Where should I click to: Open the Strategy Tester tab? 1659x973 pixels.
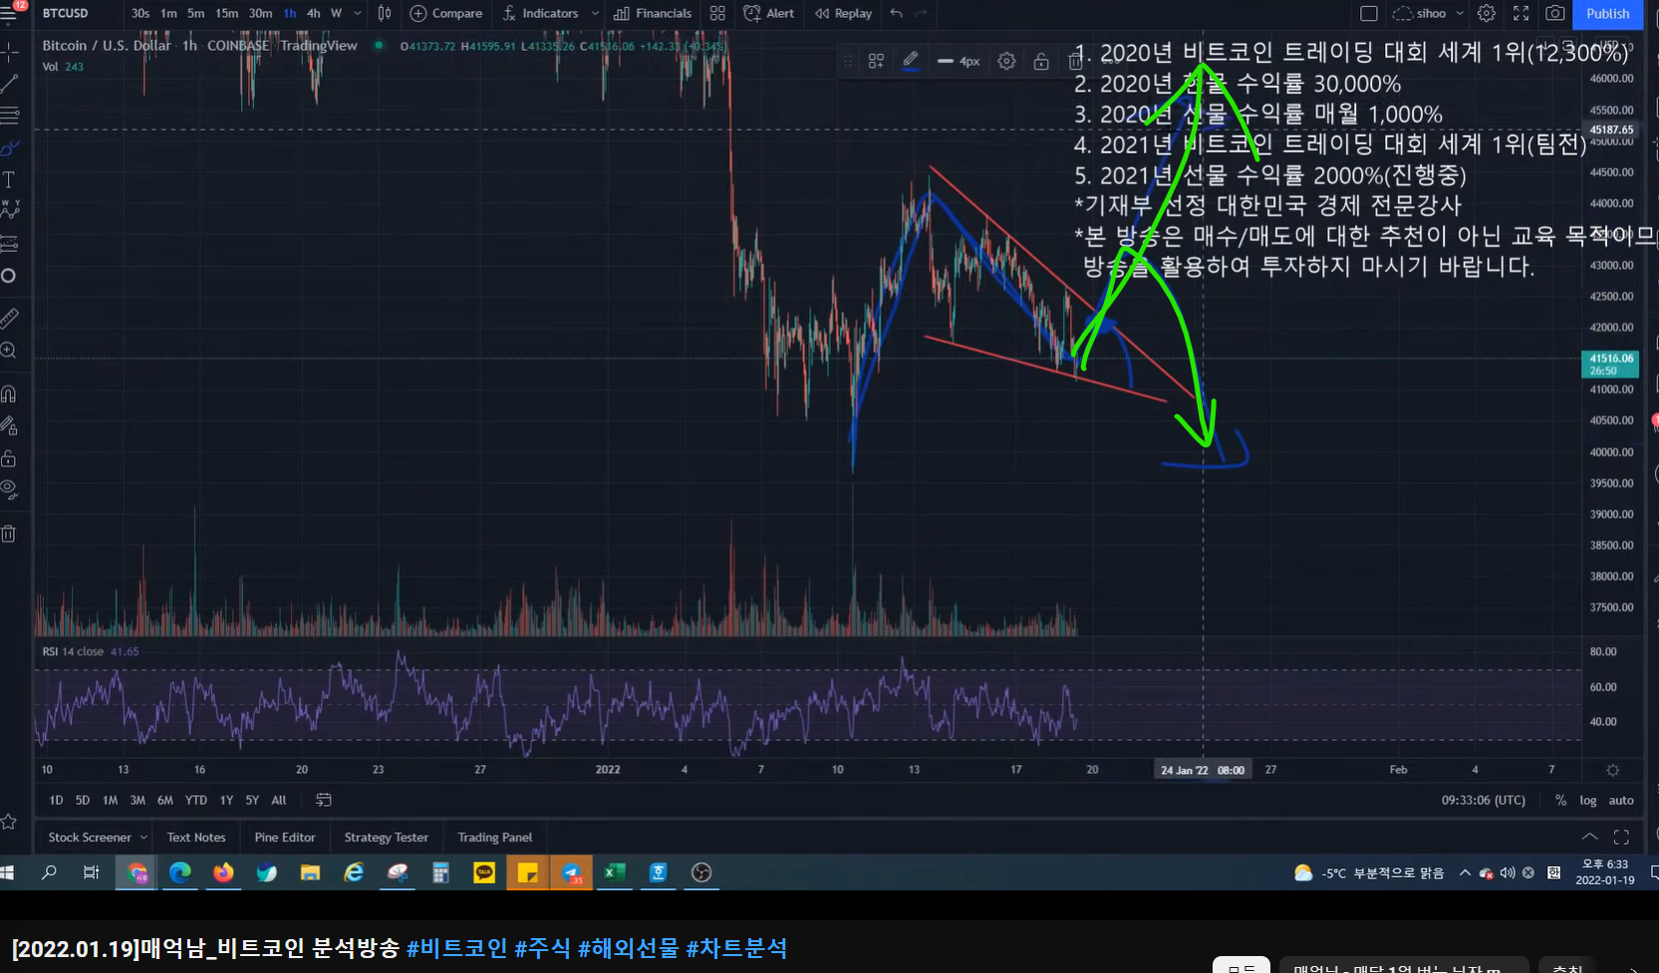pos(387,838)
